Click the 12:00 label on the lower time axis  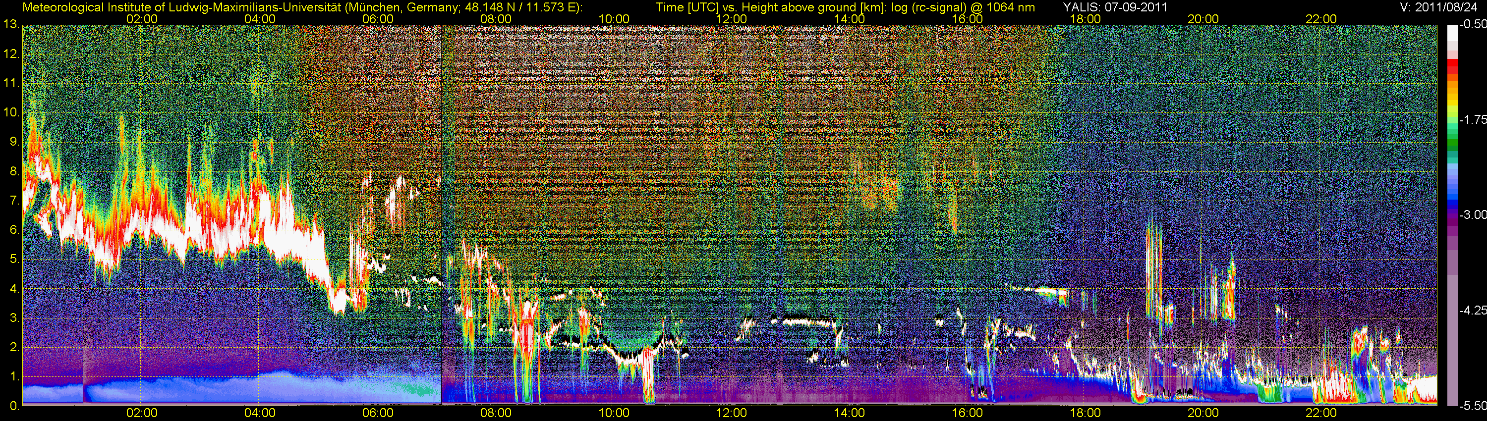point(732,414)
